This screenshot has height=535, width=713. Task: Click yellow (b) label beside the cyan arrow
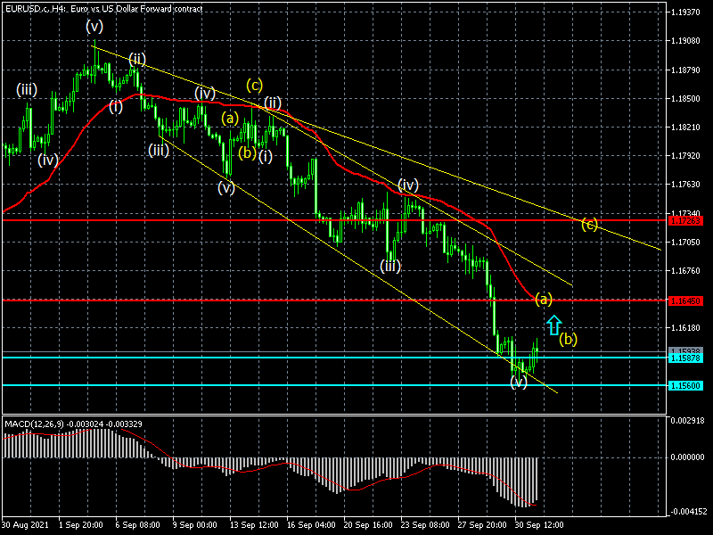[x=568, y=338]
